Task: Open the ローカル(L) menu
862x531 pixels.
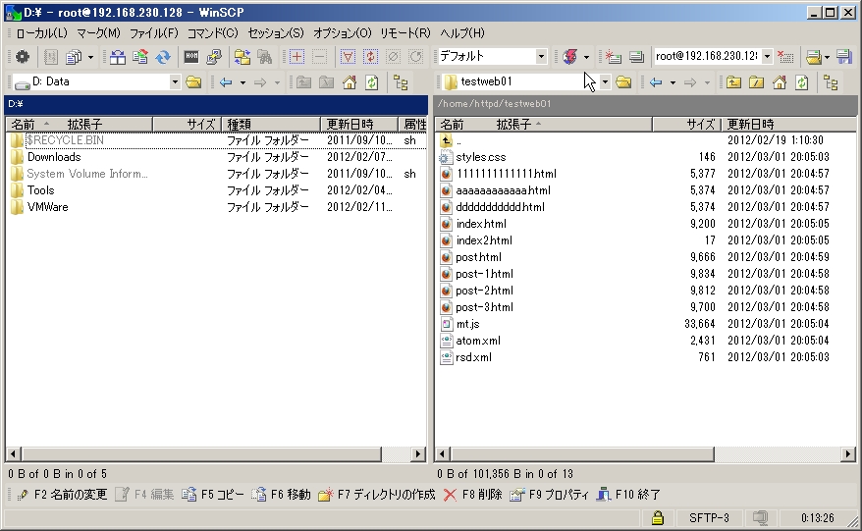Action: tap(42, 33)
